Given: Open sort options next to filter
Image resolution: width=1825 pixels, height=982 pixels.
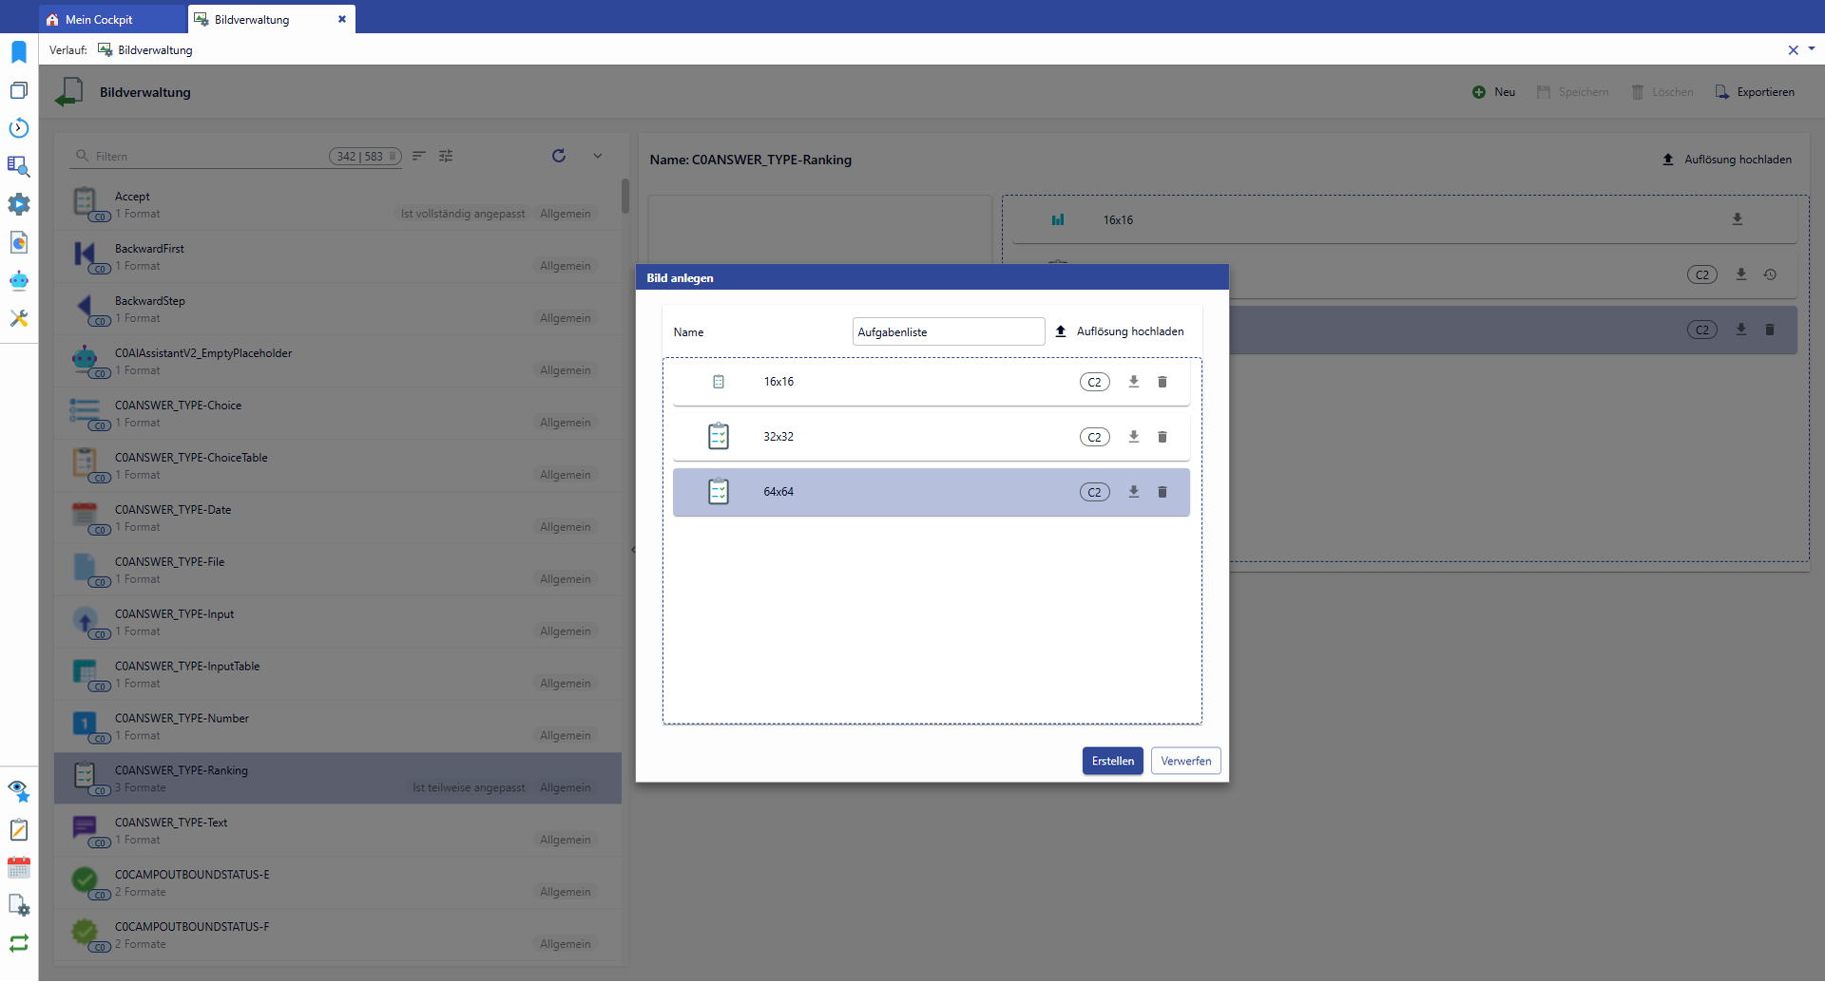Looking at the screenshot, I should pyautogui.click(x=418, y=156).
